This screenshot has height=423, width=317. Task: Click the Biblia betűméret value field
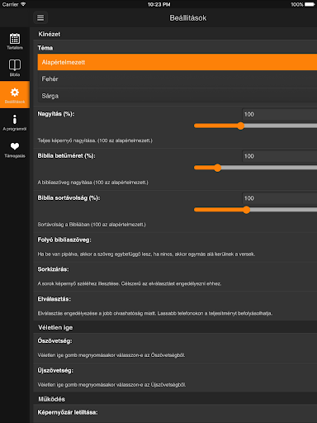[x=279, y=156]
